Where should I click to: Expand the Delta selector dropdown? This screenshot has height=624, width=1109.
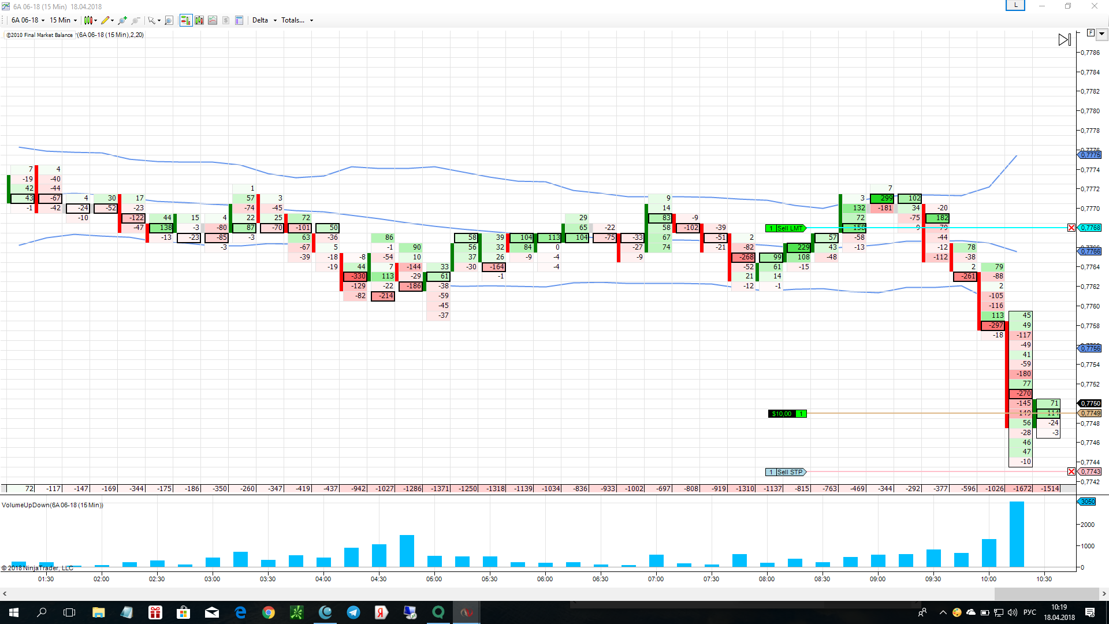(x=265, y=20)
